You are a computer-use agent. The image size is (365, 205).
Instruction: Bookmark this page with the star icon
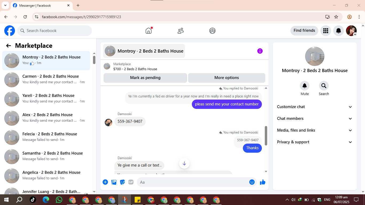336,17
